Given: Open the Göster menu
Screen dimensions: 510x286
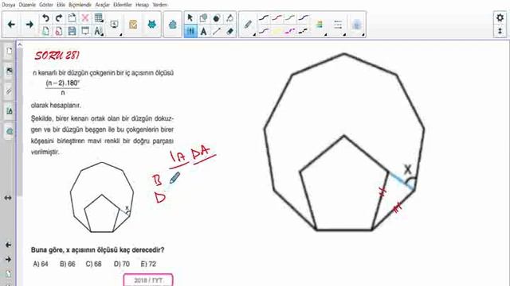Looking at the screenshot, I should (46, 5).
